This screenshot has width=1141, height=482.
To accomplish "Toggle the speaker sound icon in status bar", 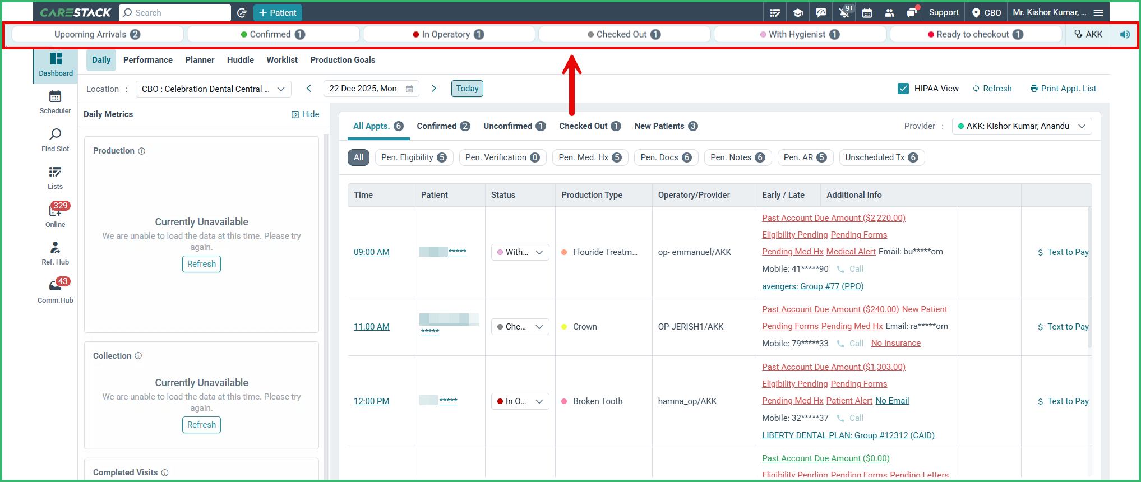I will [x=1125, y=34].
